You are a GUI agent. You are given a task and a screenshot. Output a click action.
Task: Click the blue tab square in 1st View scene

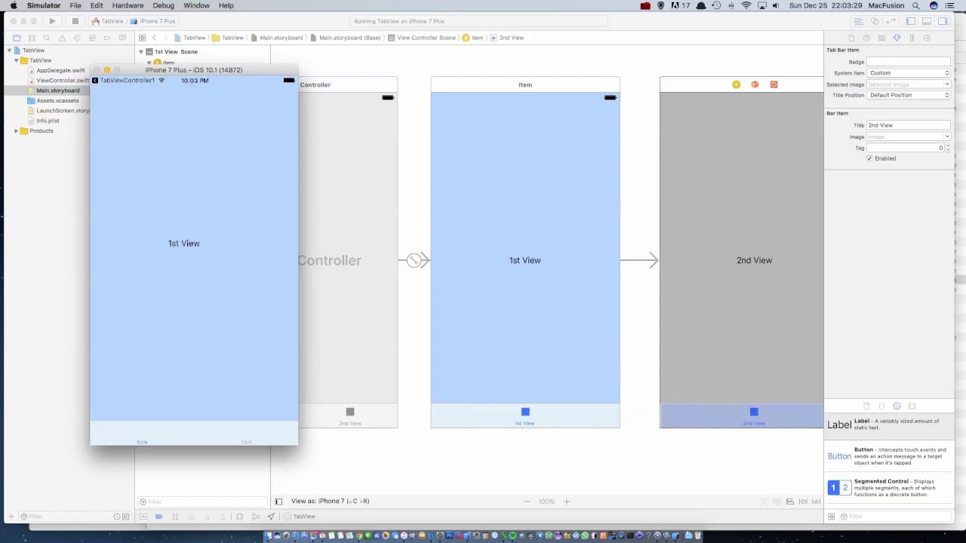pyautogui.click(x=525, y=412)
